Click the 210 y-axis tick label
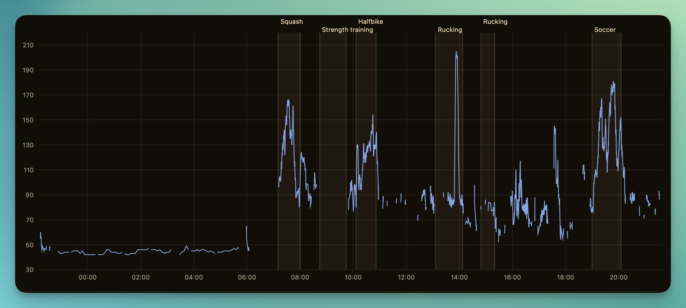This screenshot has width=686, height=308. [x=28, y=45]
